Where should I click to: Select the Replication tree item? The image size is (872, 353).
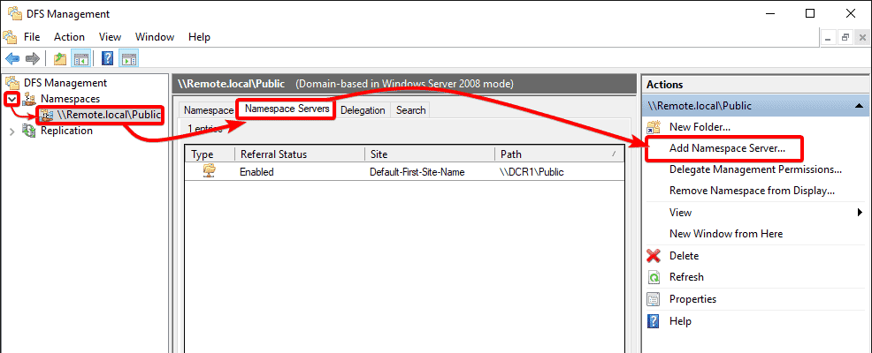tap(66, 131)
